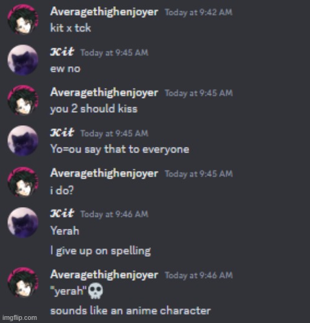310x323 pixels.
Task: Click Kit's 'Today at 9:46 AM' timestamp
Action: click(114, 214)
